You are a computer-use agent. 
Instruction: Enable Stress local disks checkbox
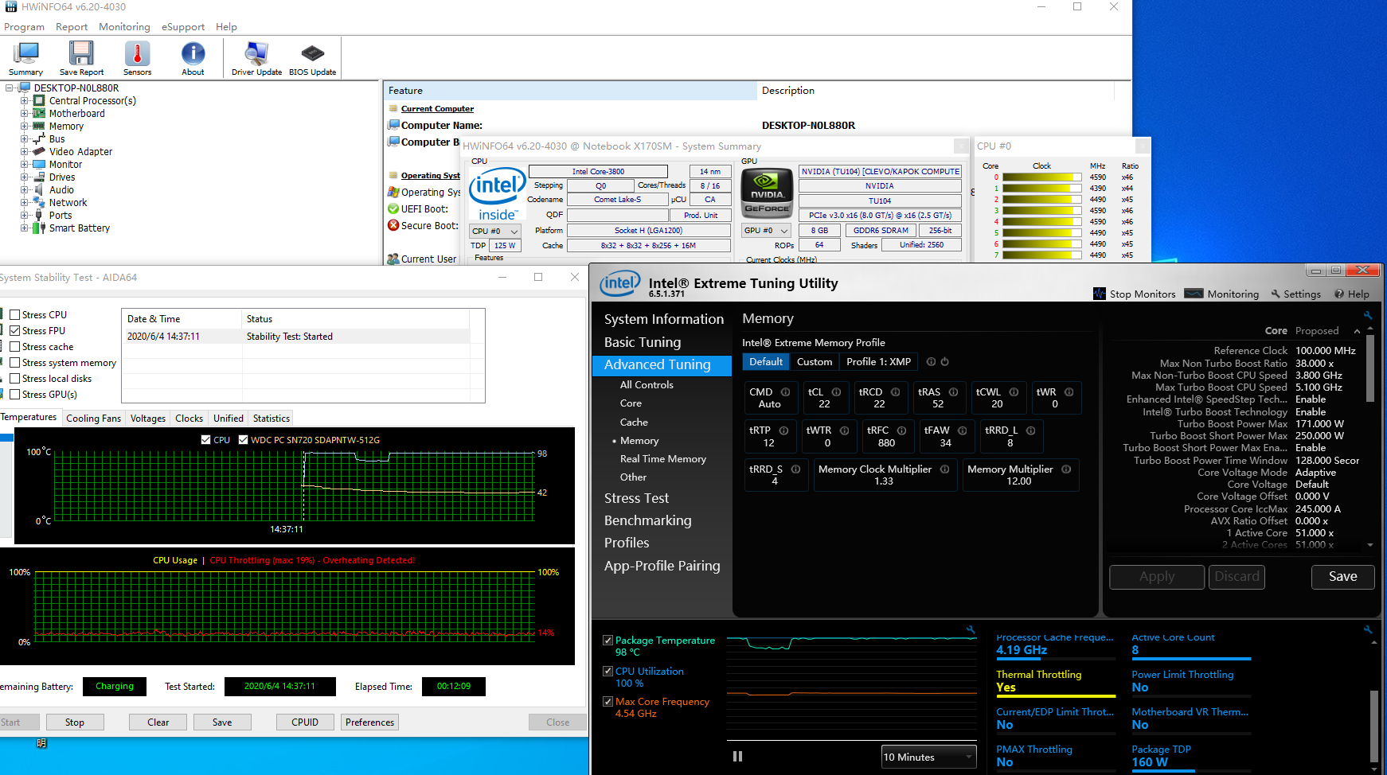point(14,379)
